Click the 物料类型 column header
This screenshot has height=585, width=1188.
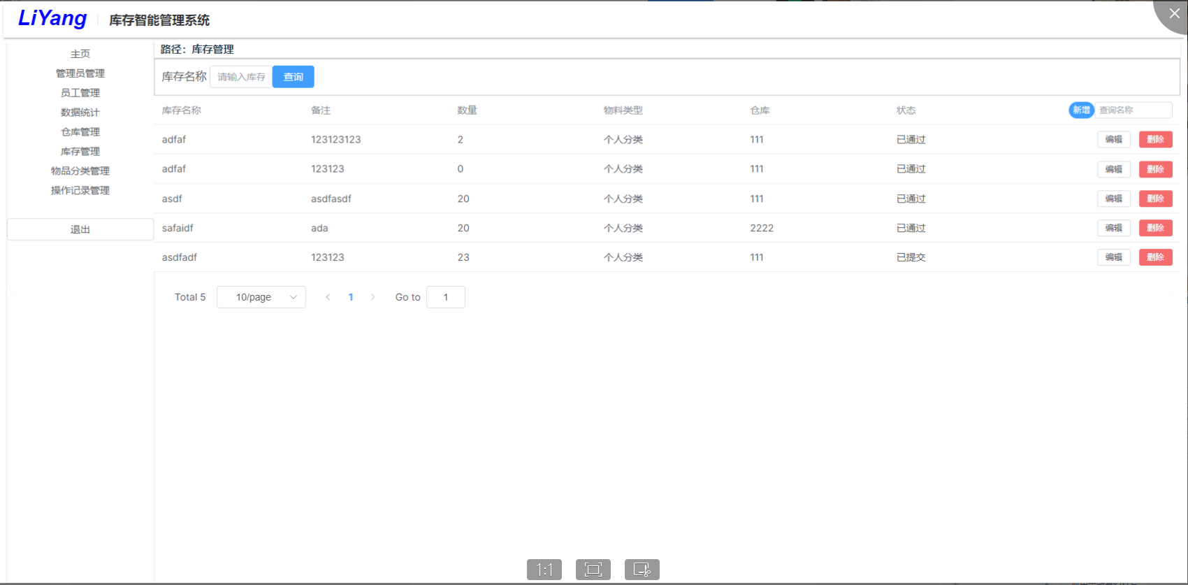(623, 110)
